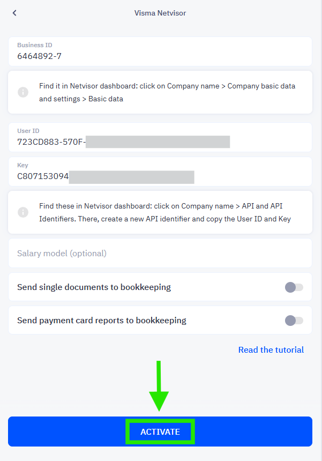The image size is (322, 461).
Task: Click the Salary model (optional) field
Action: (x=160, y=253)
